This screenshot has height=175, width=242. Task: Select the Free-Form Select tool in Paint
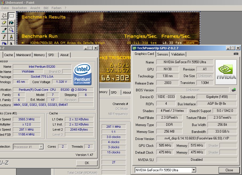click(4, 16)
